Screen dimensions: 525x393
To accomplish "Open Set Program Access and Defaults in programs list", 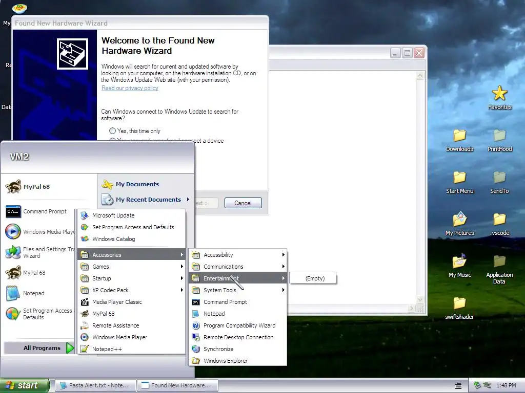I will coord(131,227).
